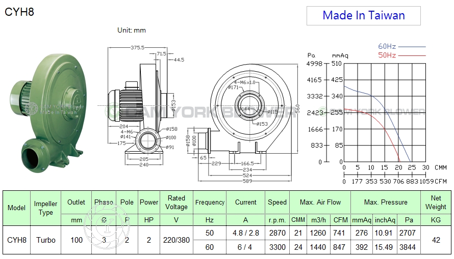Click the 589 overall width dimension
The height and width of the screenshot is (259, 454).
[247, 181]
